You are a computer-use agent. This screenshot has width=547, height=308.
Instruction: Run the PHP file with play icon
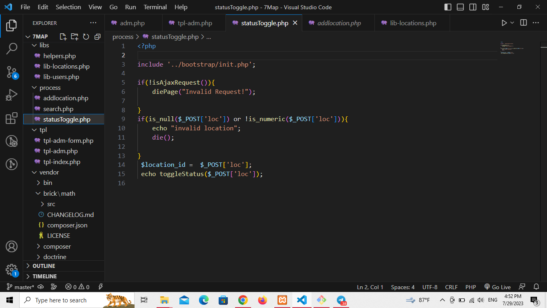coord(504,23)
